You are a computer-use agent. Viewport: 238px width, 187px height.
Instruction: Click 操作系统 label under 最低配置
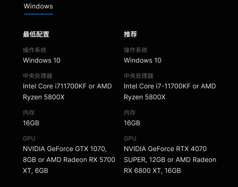pyautogui.click(x=35, y=50)
